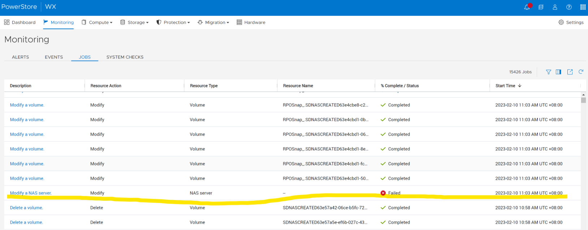Click the jobs list icon in header

(x=541, y=7)
